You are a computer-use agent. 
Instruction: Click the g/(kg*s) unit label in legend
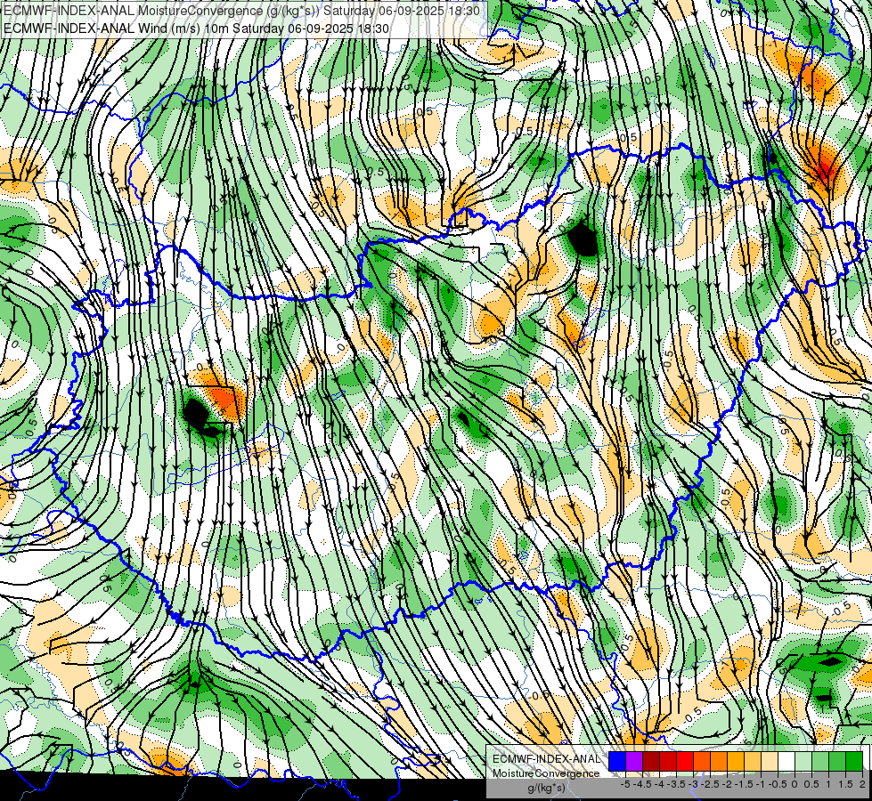[546, 788]
